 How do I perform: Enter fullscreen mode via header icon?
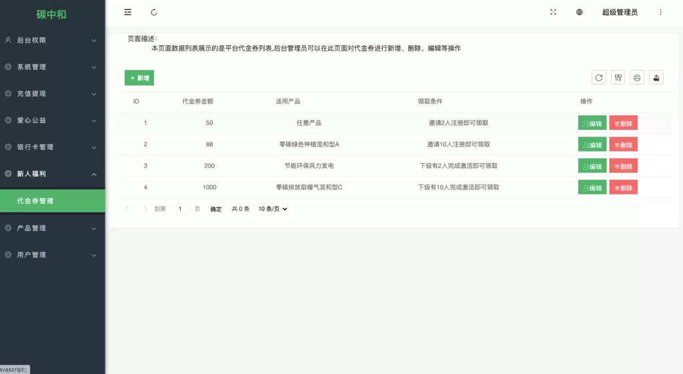(553, 12)
